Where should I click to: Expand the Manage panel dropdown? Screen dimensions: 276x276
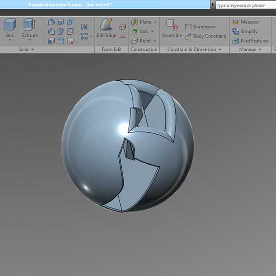[260, 50]
